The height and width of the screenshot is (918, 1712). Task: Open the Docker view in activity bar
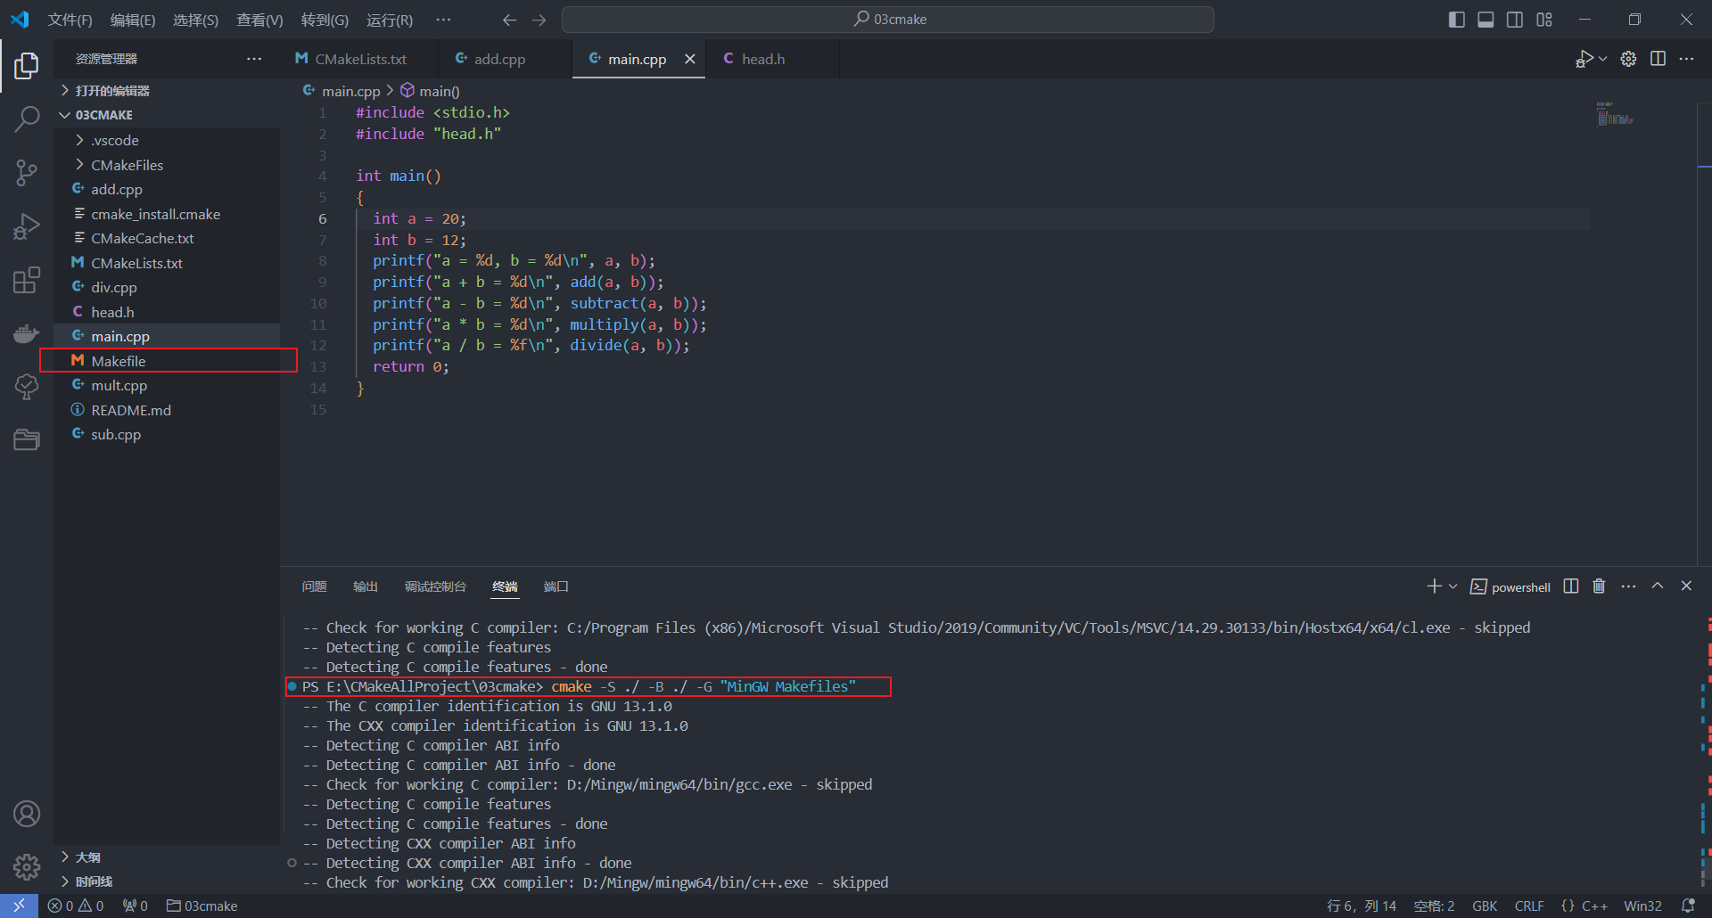point(27,333)
